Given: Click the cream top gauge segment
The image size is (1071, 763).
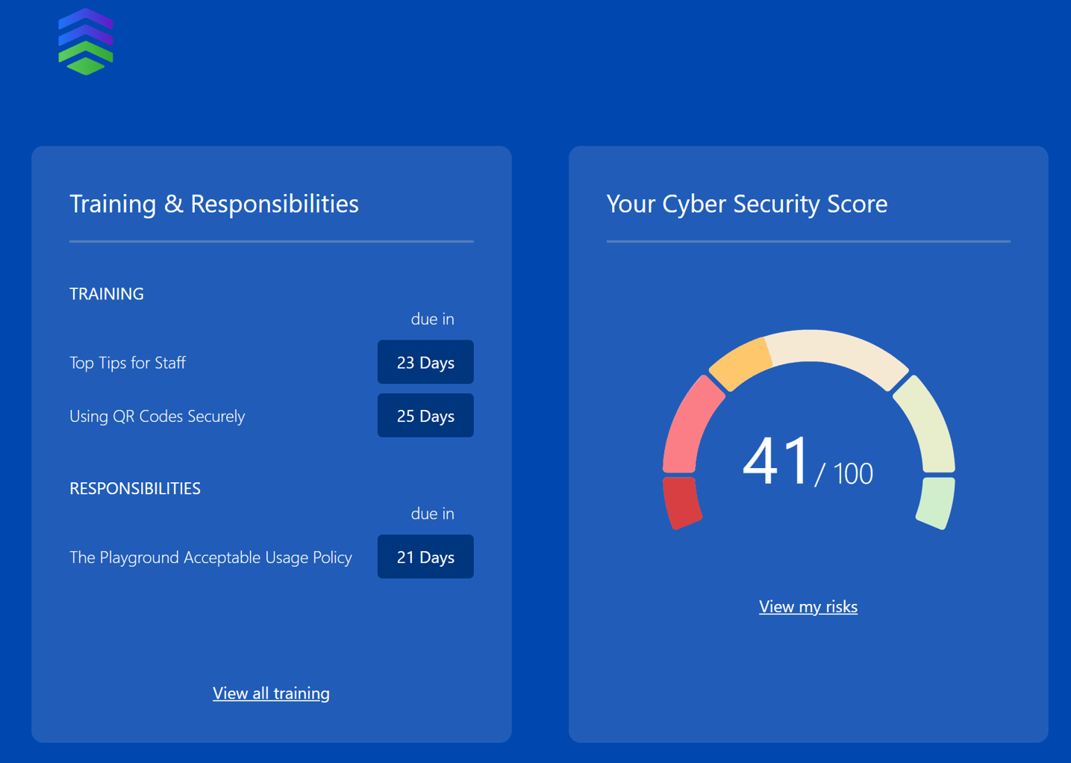Looking at the screenshot, I should click(836, 353).
